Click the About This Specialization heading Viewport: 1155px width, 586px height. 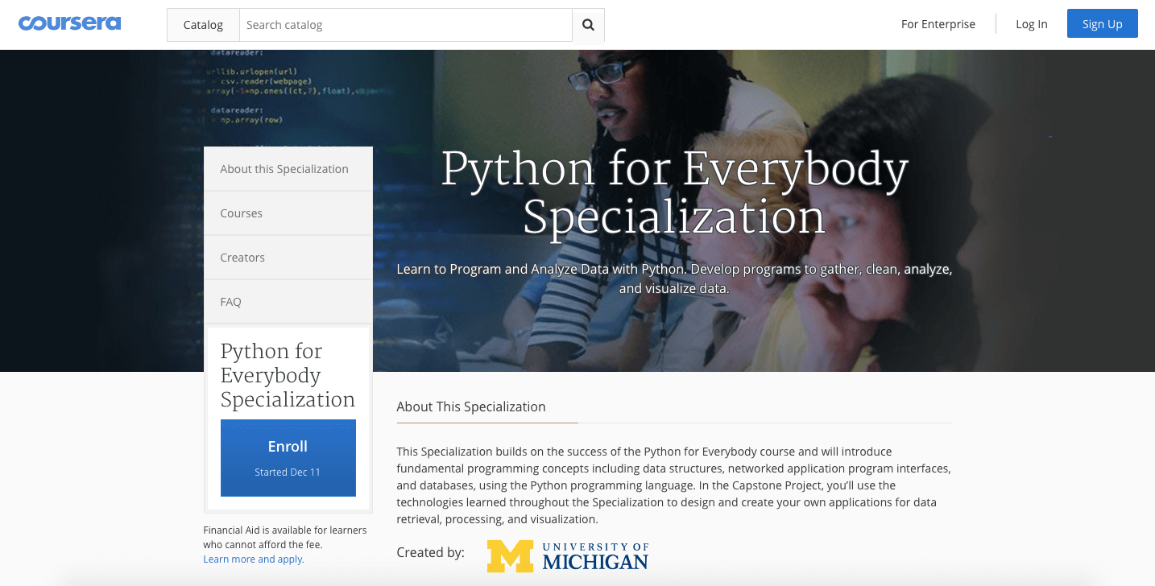pos(471,406)
